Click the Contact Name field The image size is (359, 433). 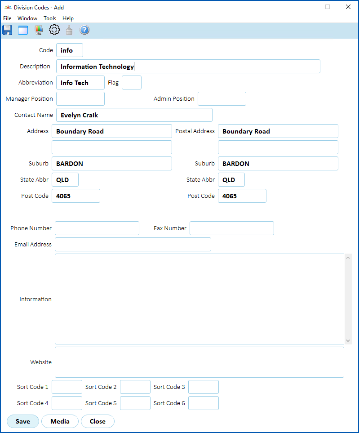tap(134, 115)
